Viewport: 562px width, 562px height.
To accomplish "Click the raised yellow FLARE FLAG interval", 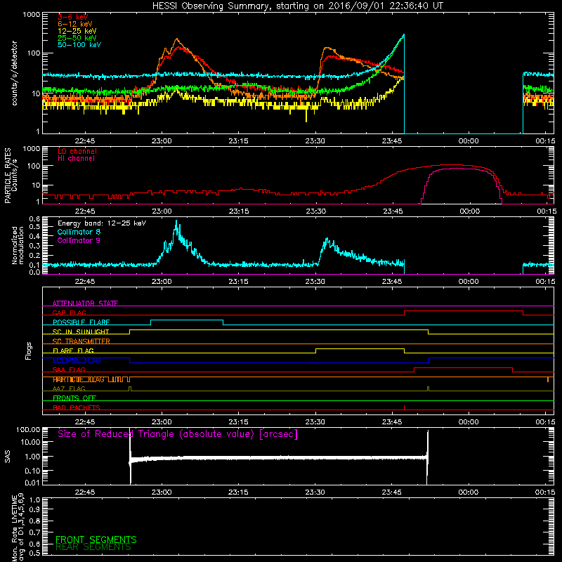I will (x=360, y=348).
